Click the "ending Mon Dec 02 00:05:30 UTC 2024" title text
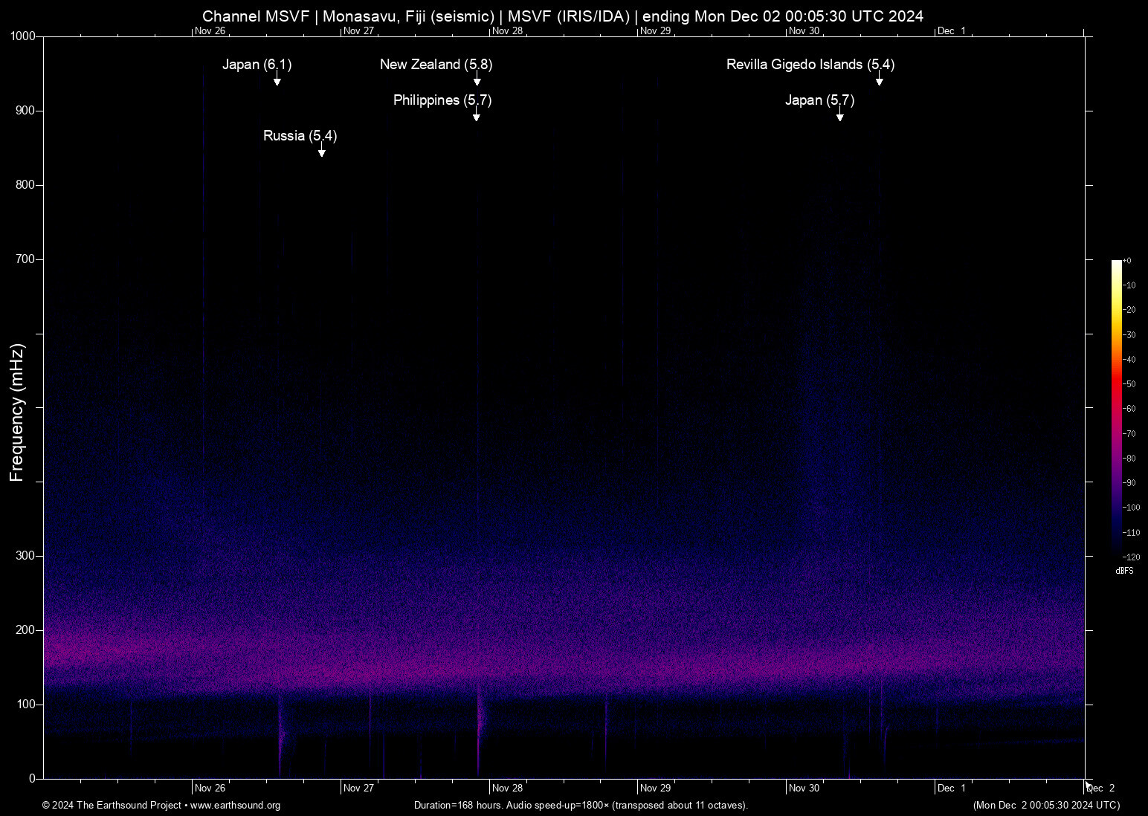1148x816 pixels. (x=783, y=16)
